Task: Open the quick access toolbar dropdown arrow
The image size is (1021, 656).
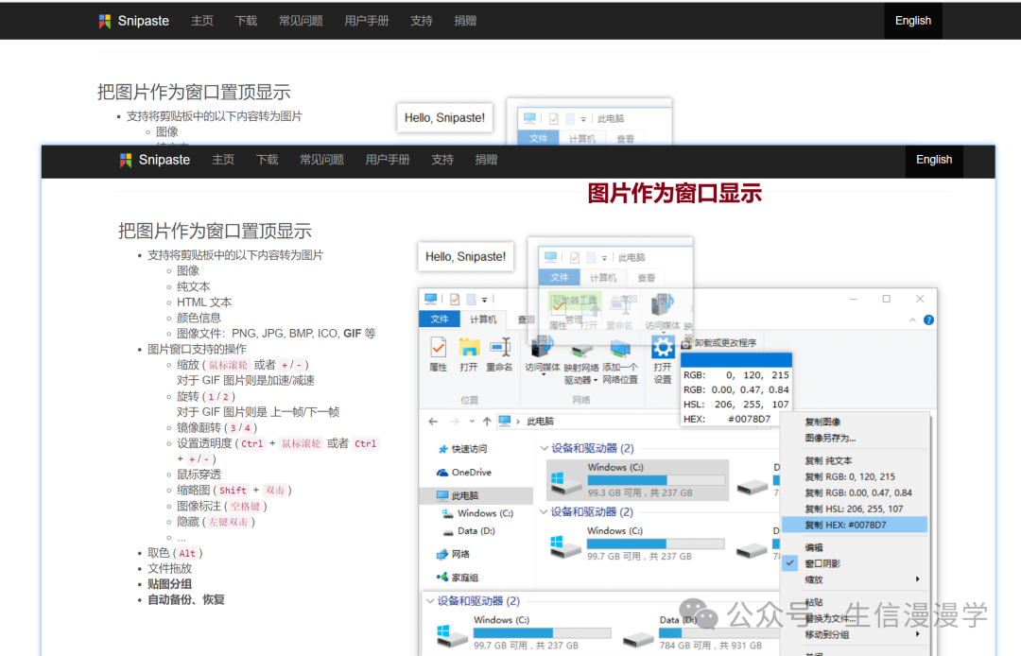Action: coord(484,300)
